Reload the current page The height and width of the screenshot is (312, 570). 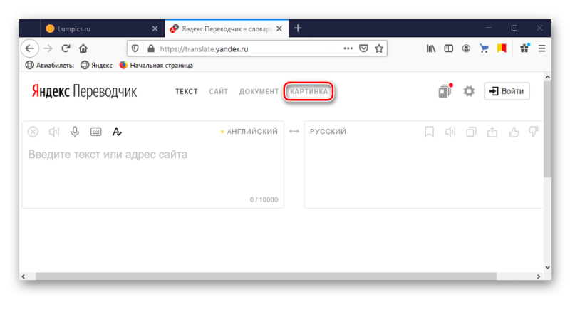coord(66,48)
